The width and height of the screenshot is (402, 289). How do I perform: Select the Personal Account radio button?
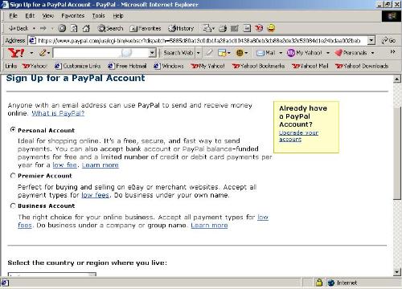[13, 130]
